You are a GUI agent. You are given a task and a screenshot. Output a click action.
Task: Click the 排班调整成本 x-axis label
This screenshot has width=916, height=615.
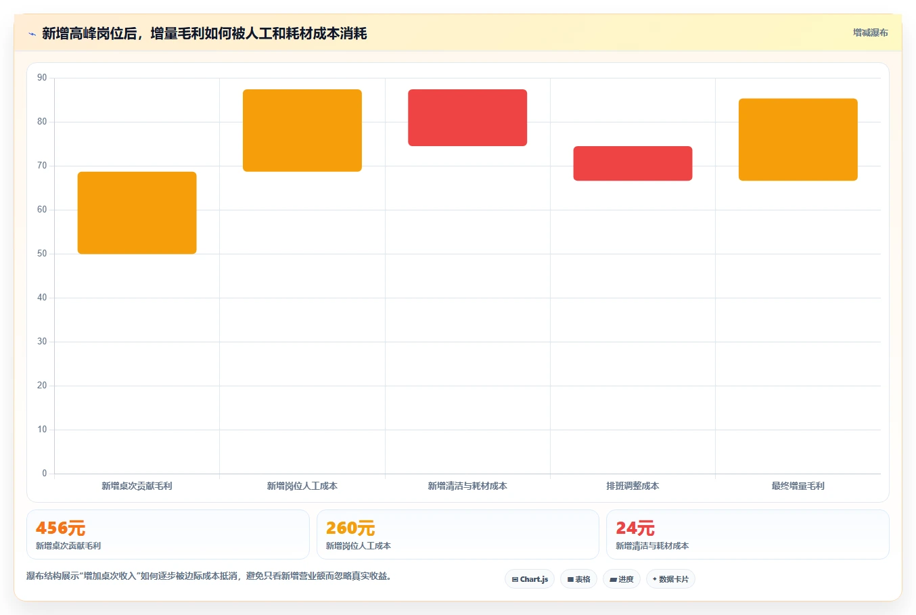coord(633,486)
